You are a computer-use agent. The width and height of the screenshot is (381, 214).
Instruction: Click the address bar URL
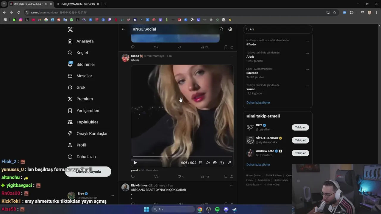click(x=59, y=12)
